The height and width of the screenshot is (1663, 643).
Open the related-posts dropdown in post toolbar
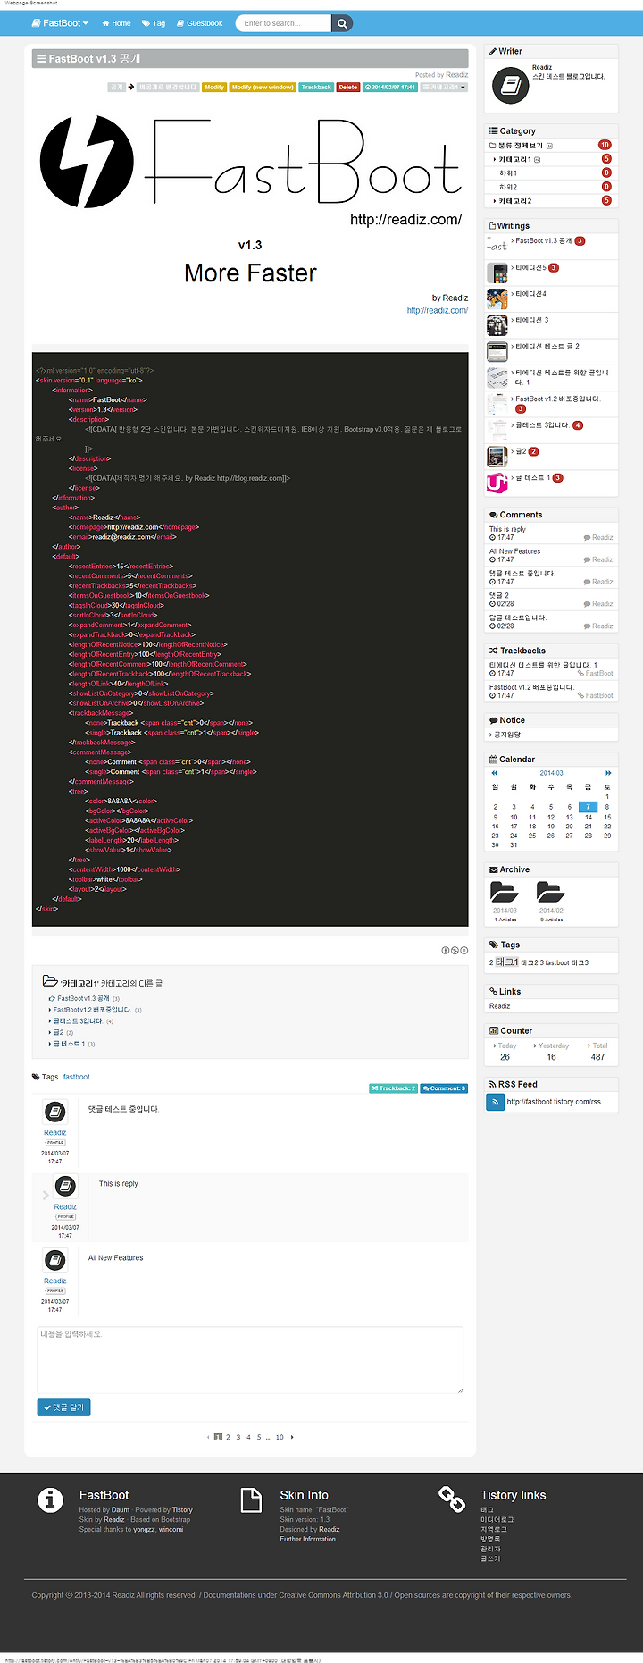[444, 88]
